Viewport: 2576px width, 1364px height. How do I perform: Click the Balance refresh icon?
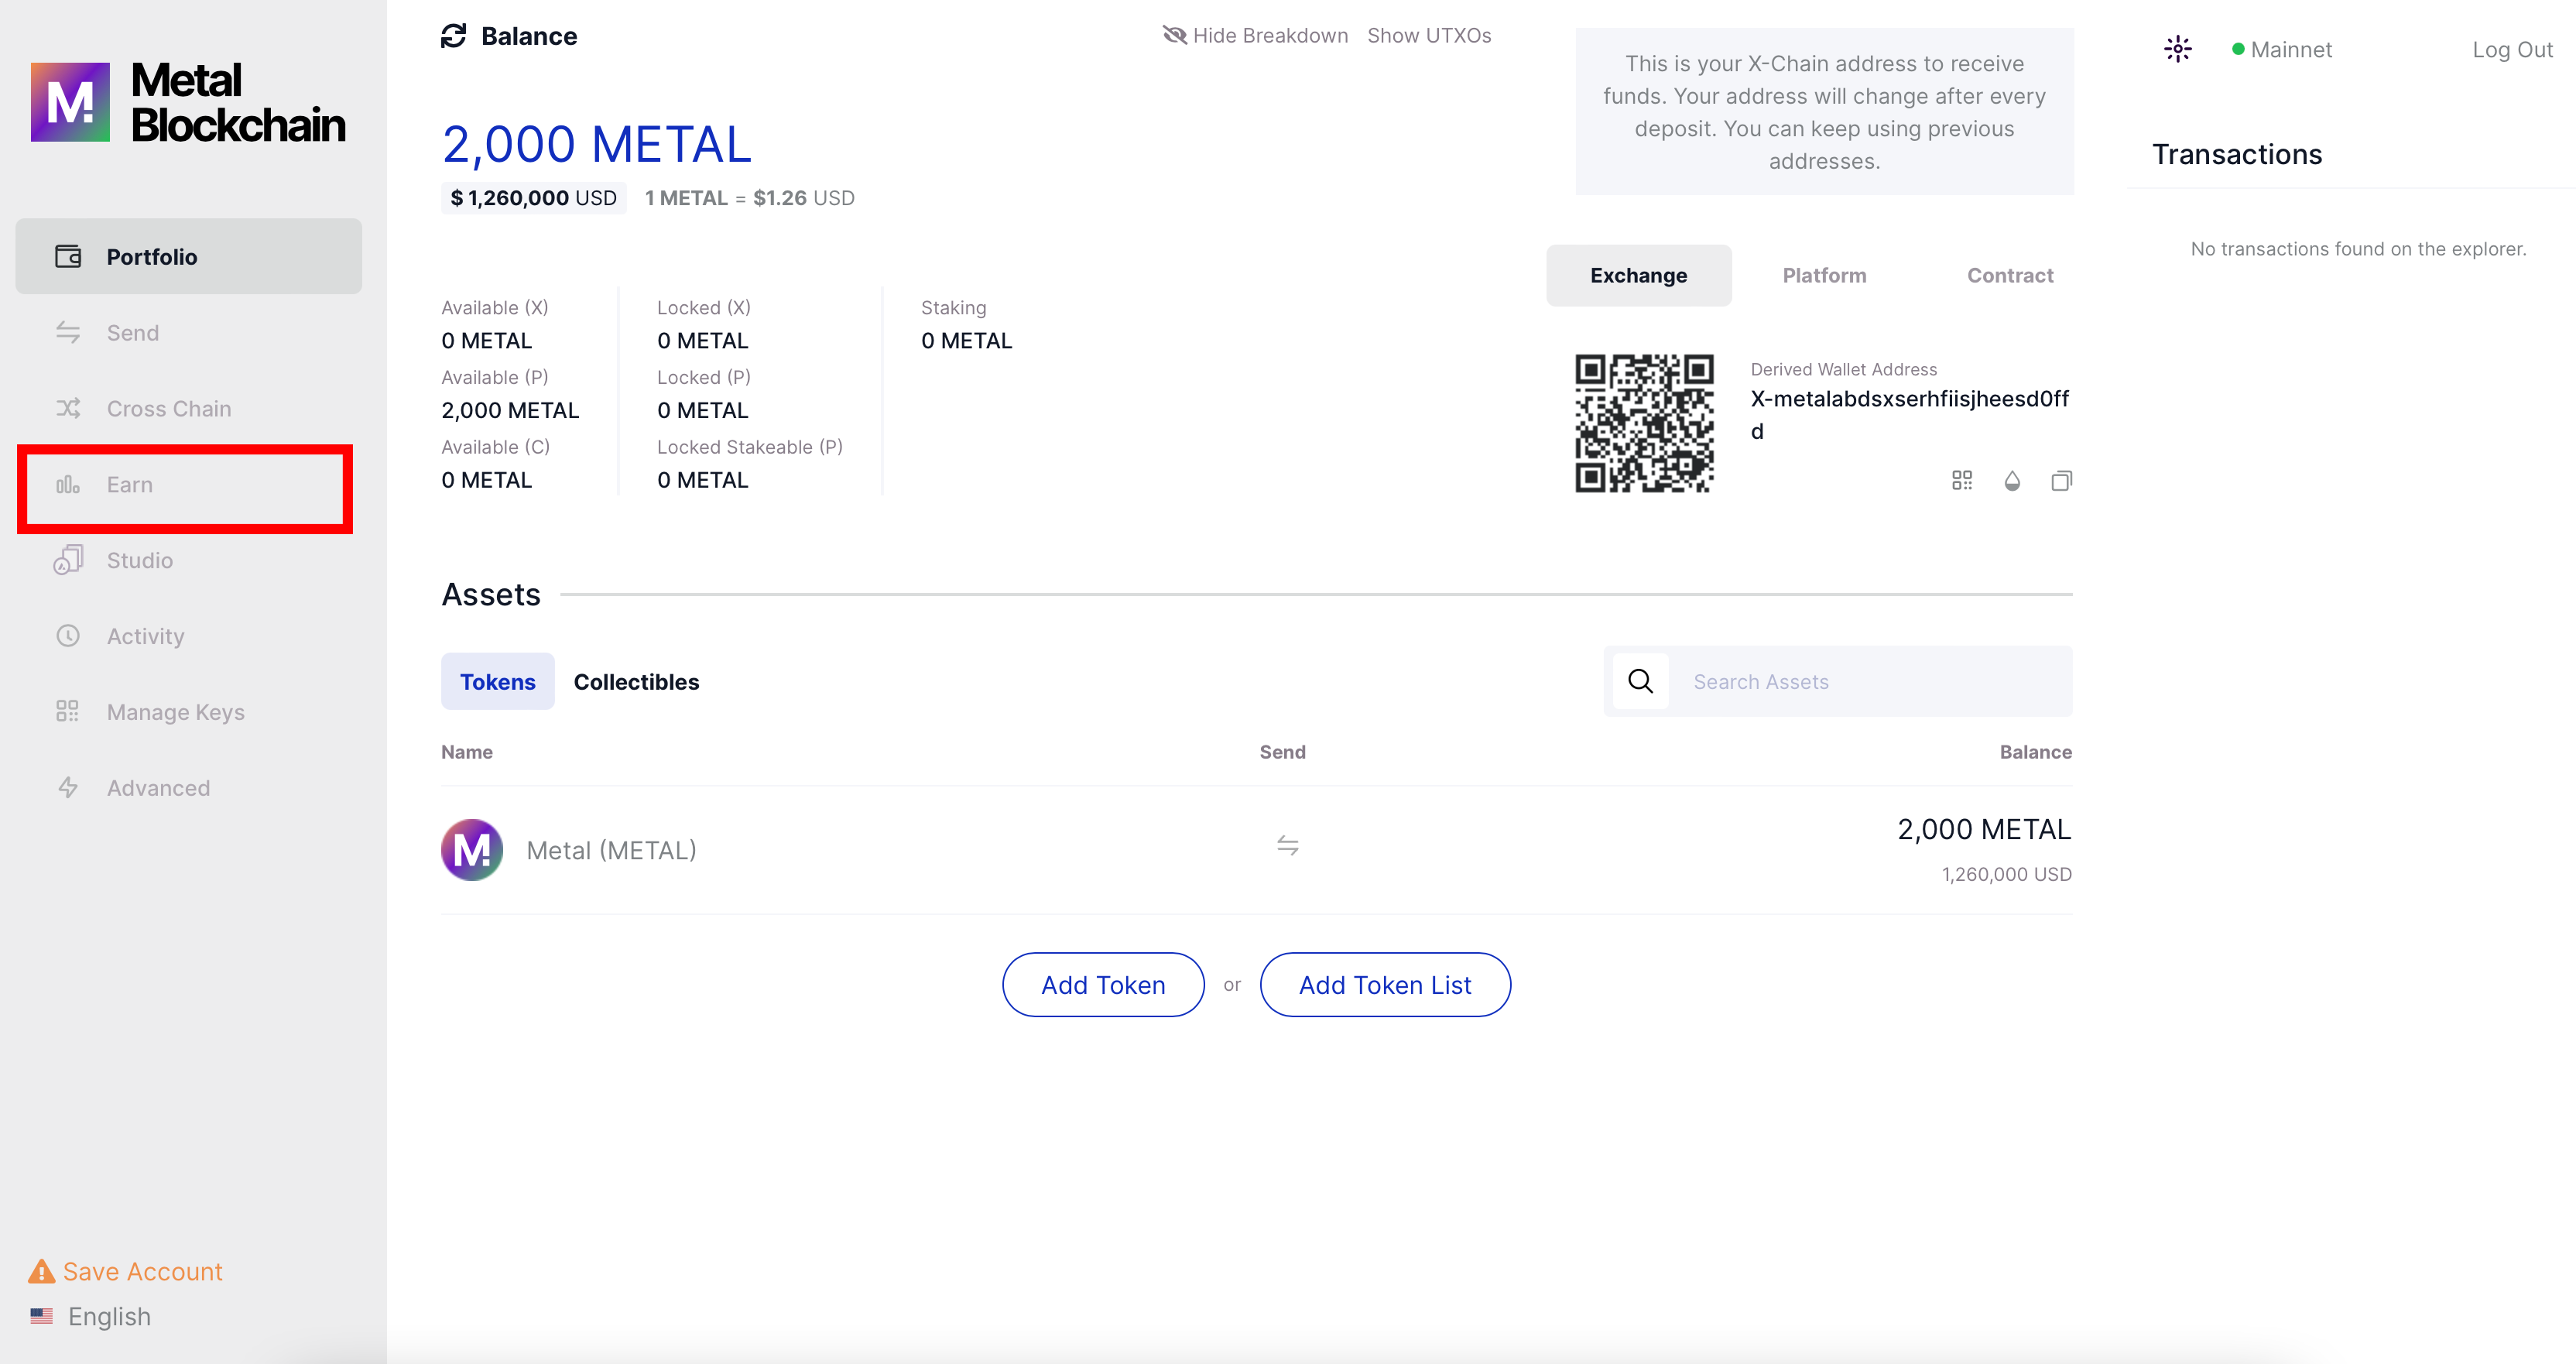[453, 36]
